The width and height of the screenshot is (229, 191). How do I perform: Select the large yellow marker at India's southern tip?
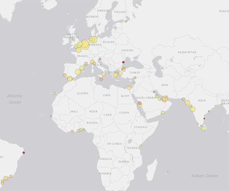click(203, 128)
